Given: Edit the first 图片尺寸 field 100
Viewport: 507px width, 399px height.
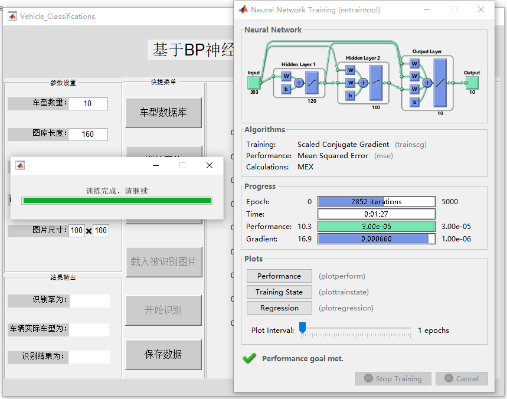Looking at the screenshot, I should click(77, 231).
